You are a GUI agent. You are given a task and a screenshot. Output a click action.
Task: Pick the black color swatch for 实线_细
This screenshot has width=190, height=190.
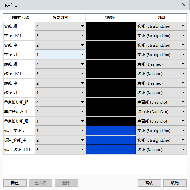[x=111, y=55]
